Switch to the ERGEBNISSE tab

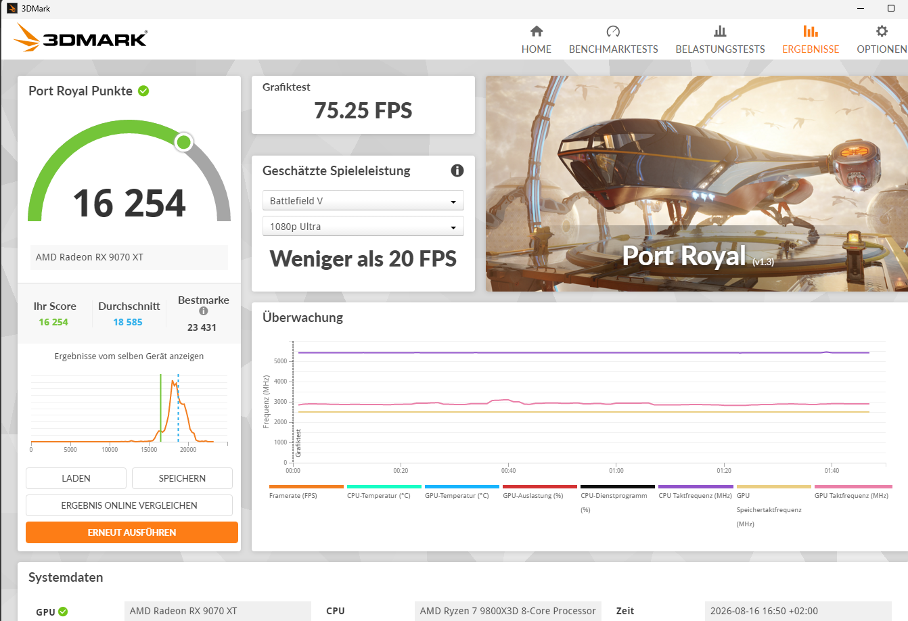click(811, 40)
